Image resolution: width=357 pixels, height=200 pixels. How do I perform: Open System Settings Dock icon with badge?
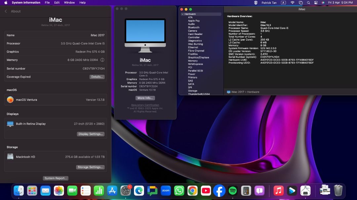point(126,190)
